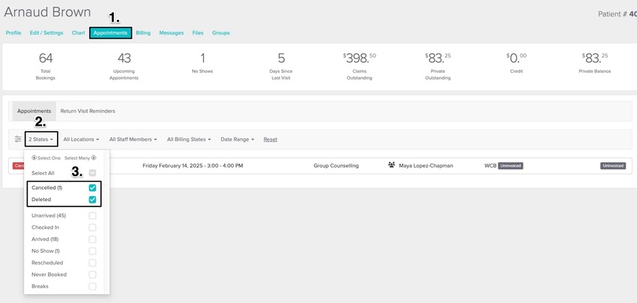Click the group icon beside Maya Lopez-Chapman

click(x=392, y=165)
